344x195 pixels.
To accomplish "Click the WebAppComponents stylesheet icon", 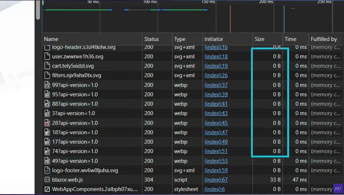I will pyautogui.click(x=47, y=189).
